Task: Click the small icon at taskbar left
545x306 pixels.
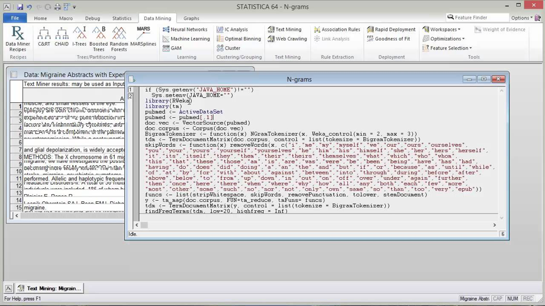Action: pos(9,288)
